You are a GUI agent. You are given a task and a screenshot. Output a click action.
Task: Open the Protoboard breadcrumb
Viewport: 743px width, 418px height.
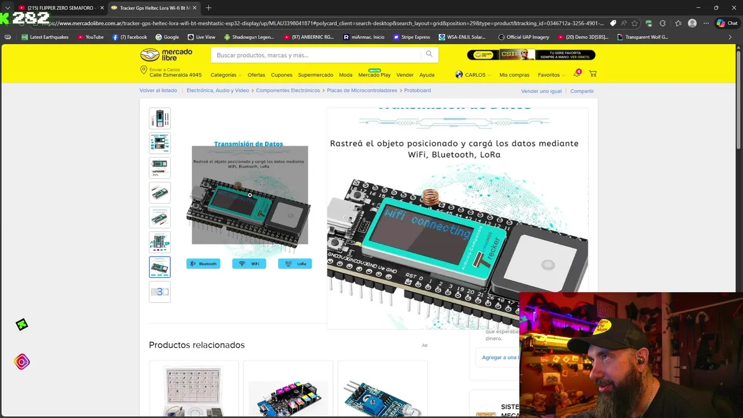point(417,91)
